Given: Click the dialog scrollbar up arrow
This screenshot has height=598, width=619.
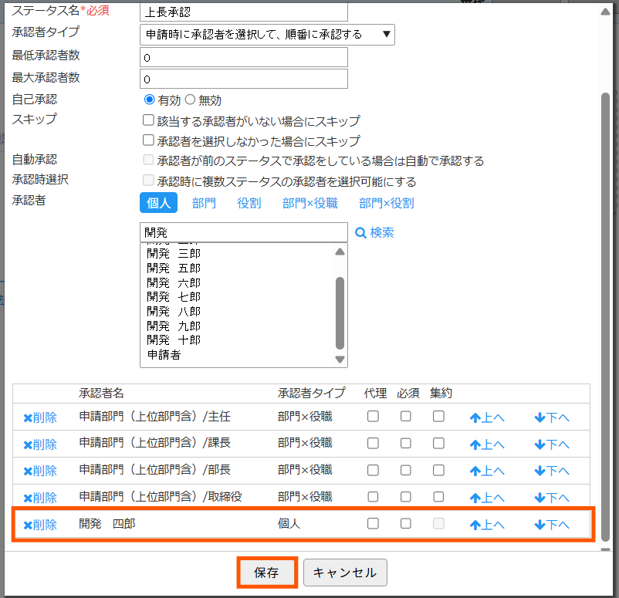Looking at the screenshot, I should pos(605,12).
